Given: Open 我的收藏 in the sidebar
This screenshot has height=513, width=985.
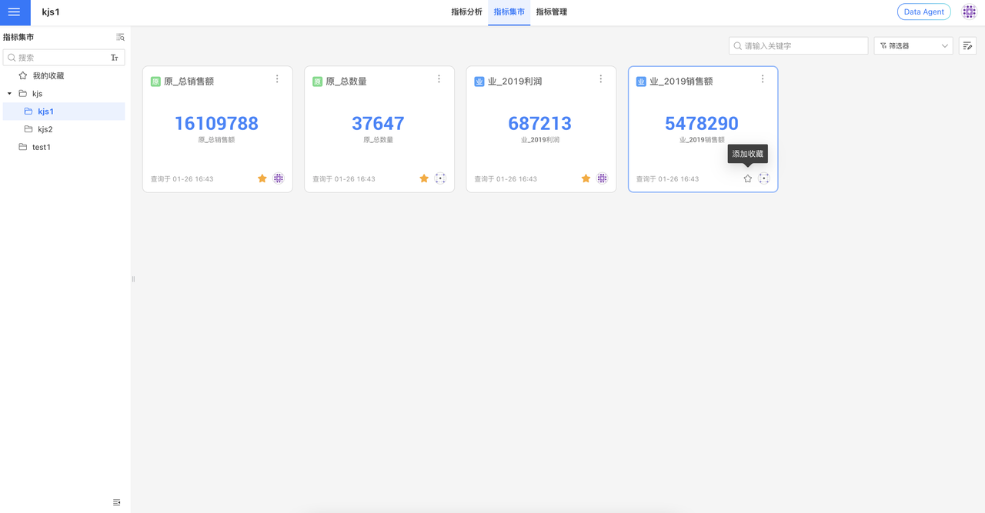Looking at the screenshot, I should [48, 76].
